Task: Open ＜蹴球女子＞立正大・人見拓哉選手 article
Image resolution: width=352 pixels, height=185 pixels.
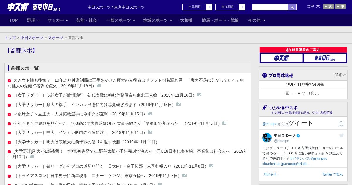Action: 80,114
